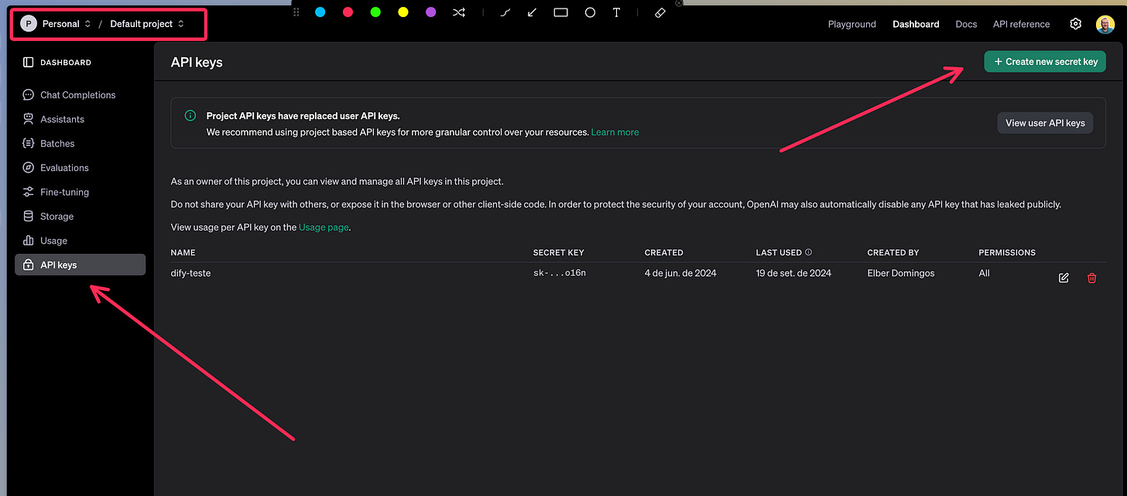The image size is (1127, 496).
Task: Select the green color in annotation toolbar
Action: [375, 12]
